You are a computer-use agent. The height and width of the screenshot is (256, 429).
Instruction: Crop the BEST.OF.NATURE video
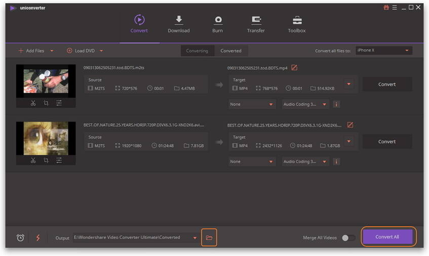(x=46, y=160)
